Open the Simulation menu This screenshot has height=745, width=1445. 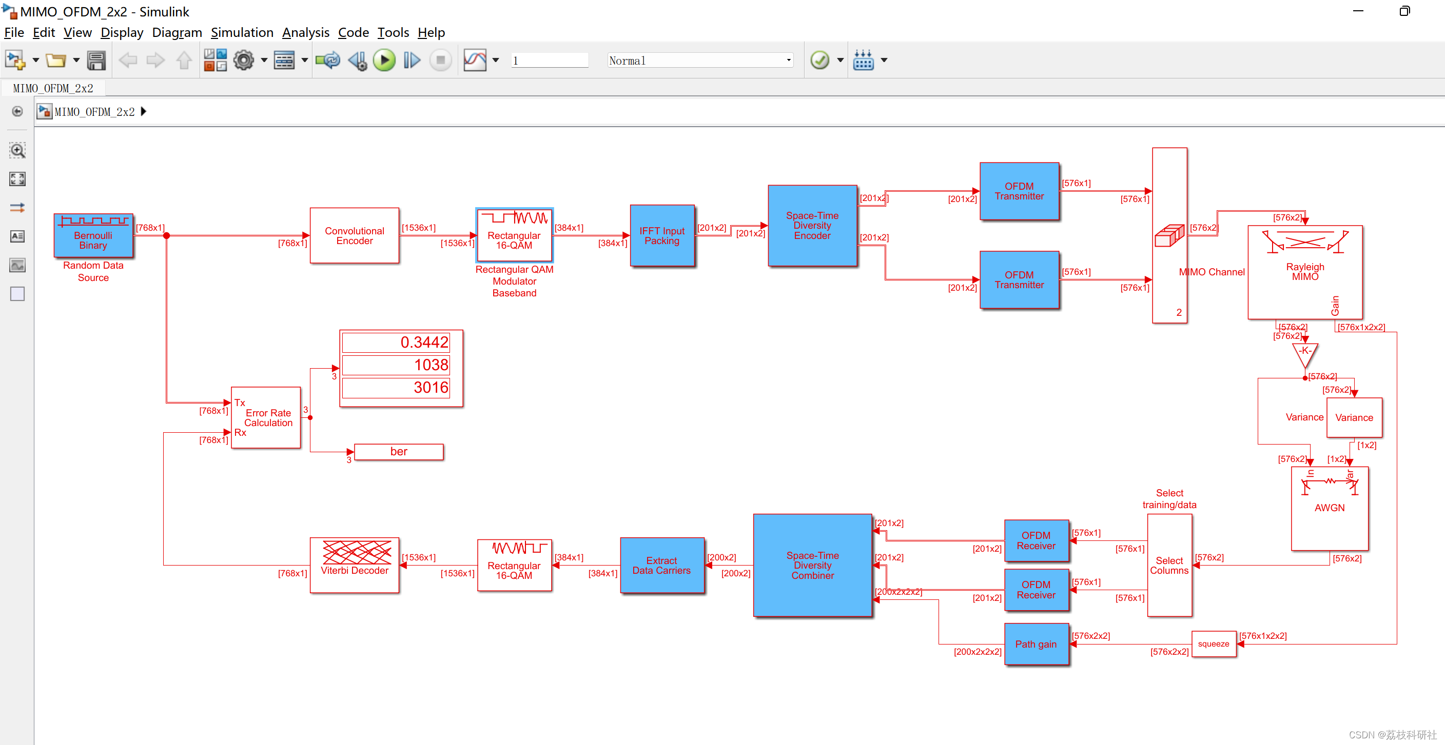pyautogui.click(x=242, y=32)
